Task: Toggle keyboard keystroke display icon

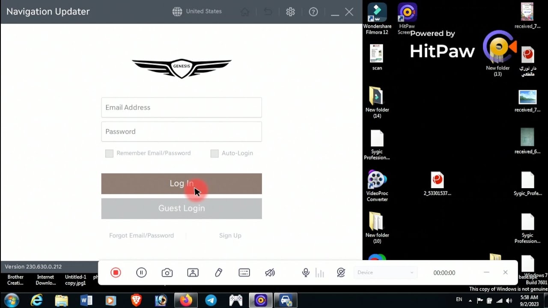Action: coord(244,272)
